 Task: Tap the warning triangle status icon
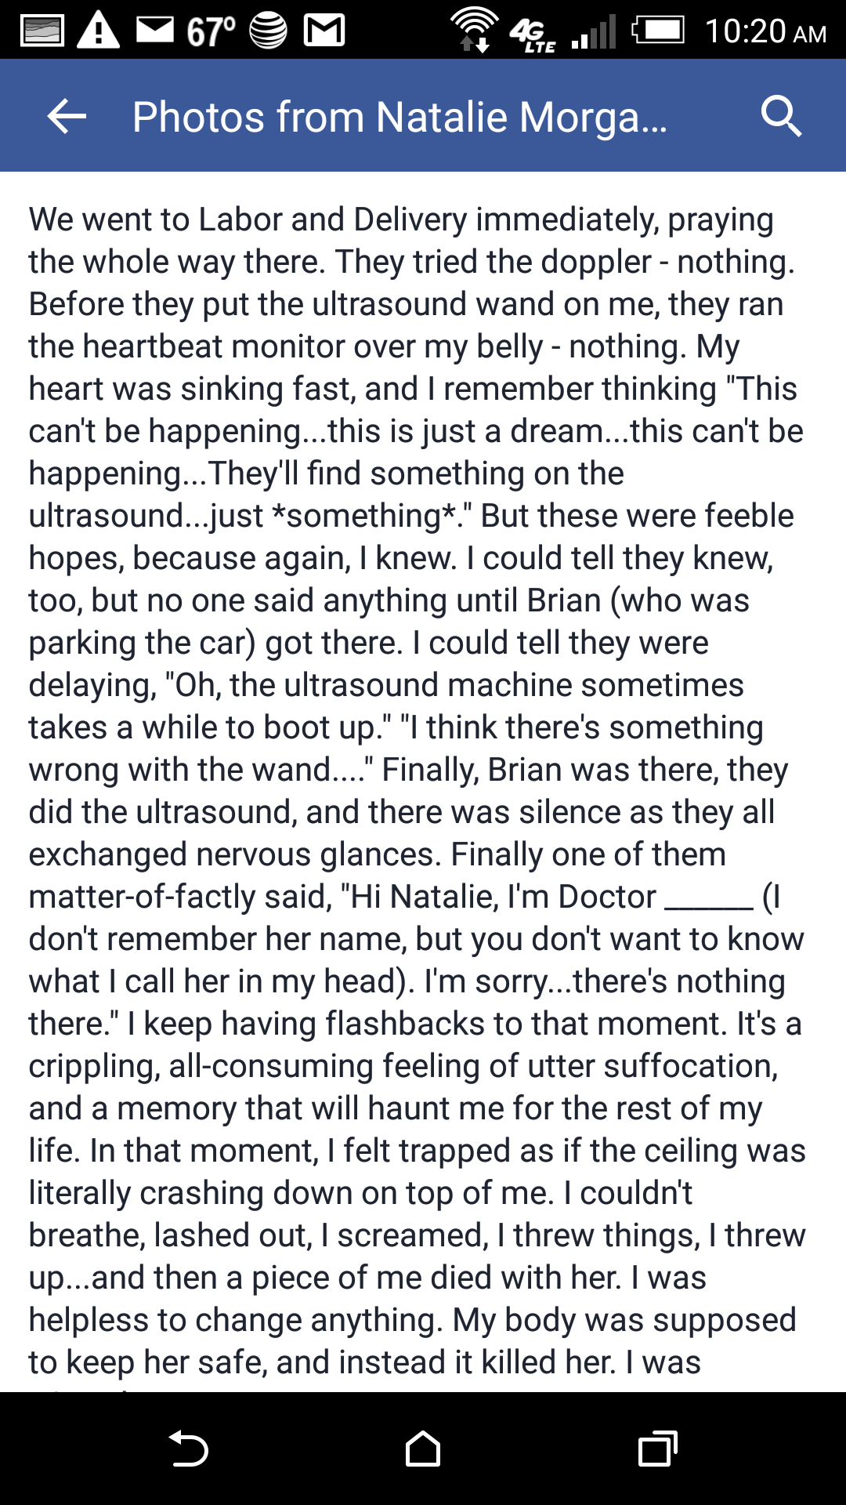tap(98, 31)
